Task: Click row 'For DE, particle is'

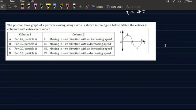Action: click(25, 53)
